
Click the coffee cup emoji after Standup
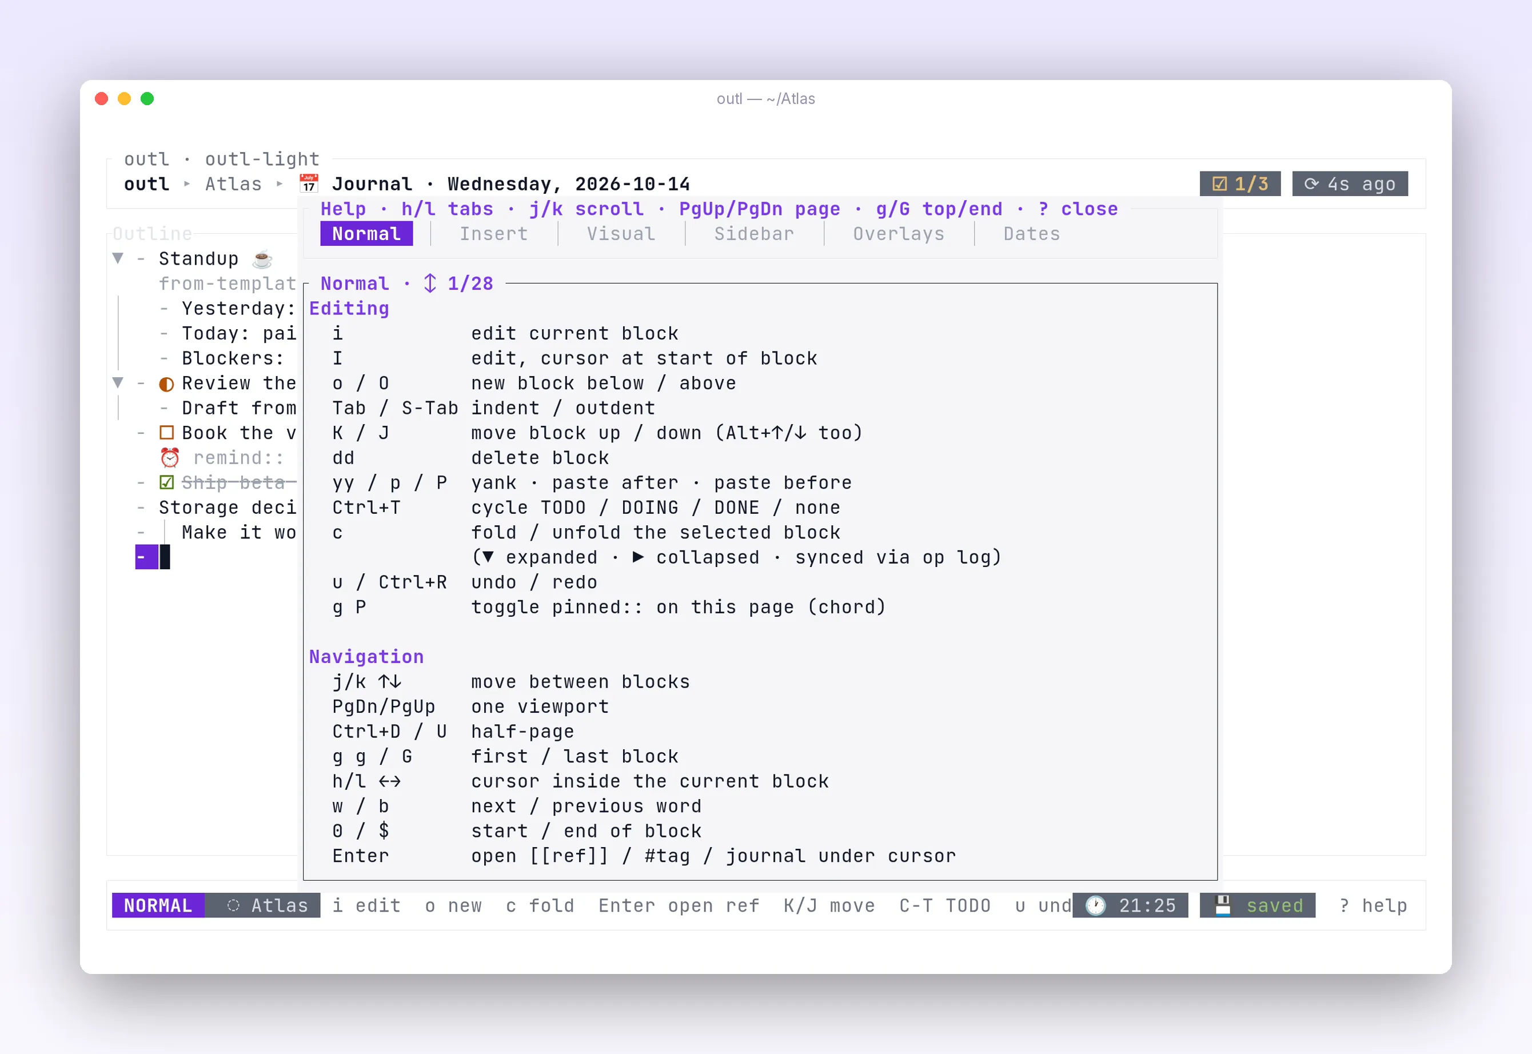tap(262, 258)
